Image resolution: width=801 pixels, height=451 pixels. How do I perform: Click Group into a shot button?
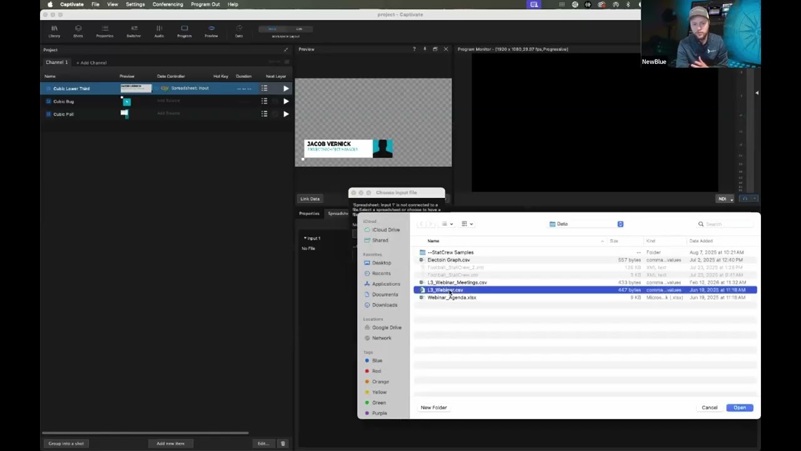[x=66, y=443]
